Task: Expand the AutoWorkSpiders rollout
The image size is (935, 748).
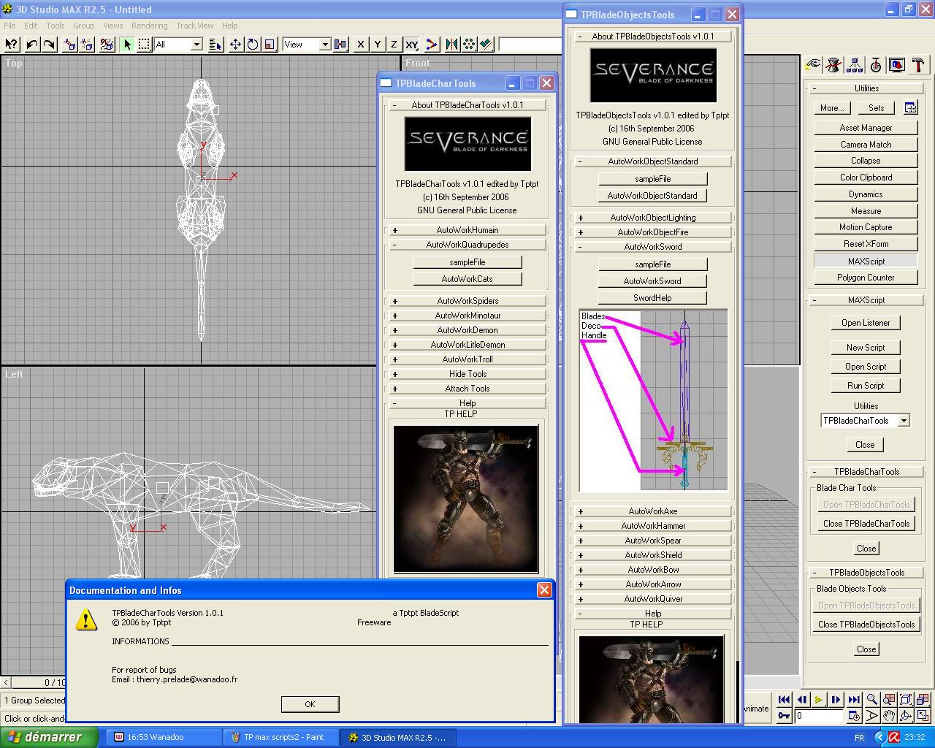Action: pyautogui.click(x=467, y=301)
